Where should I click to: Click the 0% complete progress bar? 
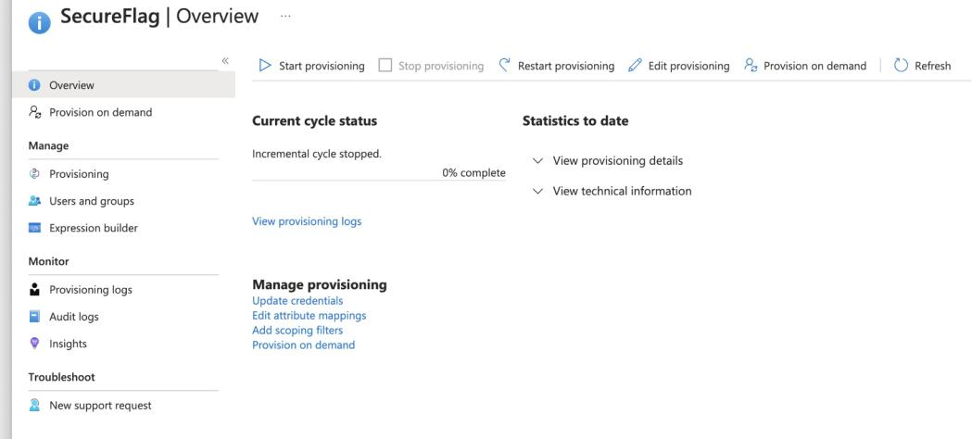pos(379,181)
